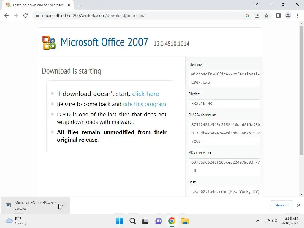Expand download item options chevron
The width and height of the screenshot is (304, 228).
tap(63, 205)
